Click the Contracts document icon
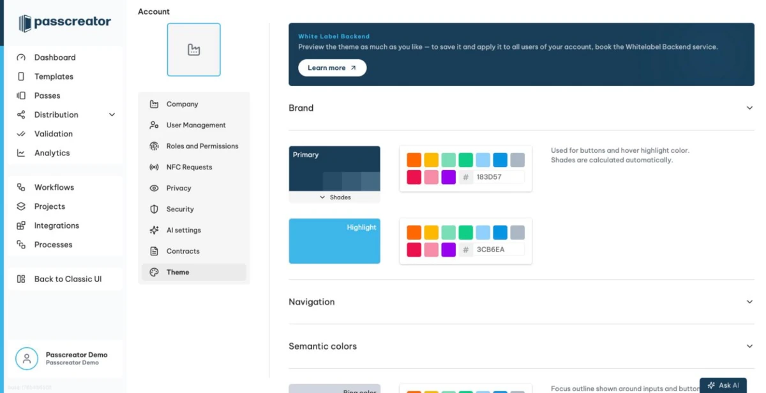The width and height of the screenshot is (766, 393). [x=154, y=252]
